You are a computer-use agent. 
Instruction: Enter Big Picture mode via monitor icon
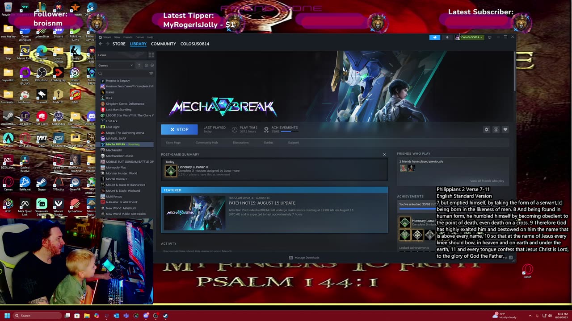click(489, 37)
